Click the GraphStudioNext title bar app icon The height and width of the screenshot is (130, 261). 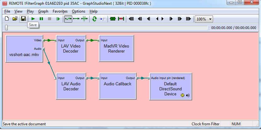click(x=5, y=3)
